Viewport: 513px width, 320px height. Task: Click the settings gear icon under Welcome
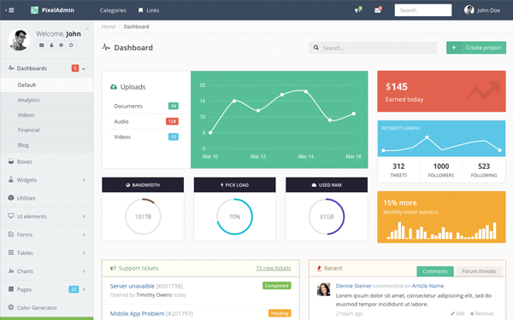[62, 45]
